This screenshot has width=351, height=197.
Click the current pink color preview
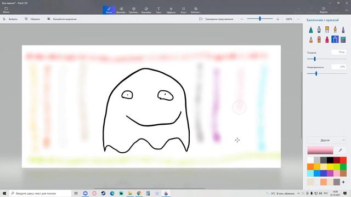coord(320,150)
